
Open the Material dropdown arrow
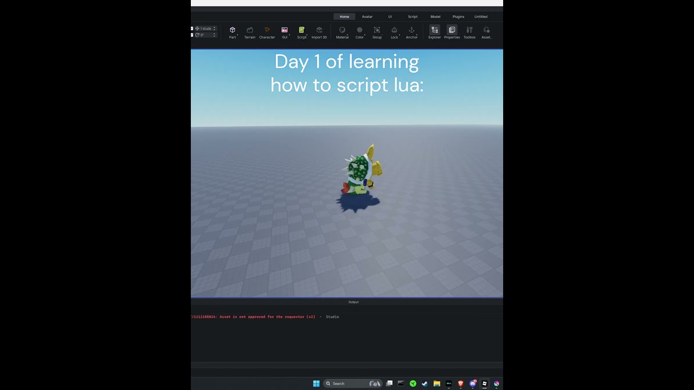tap(348, 35)
